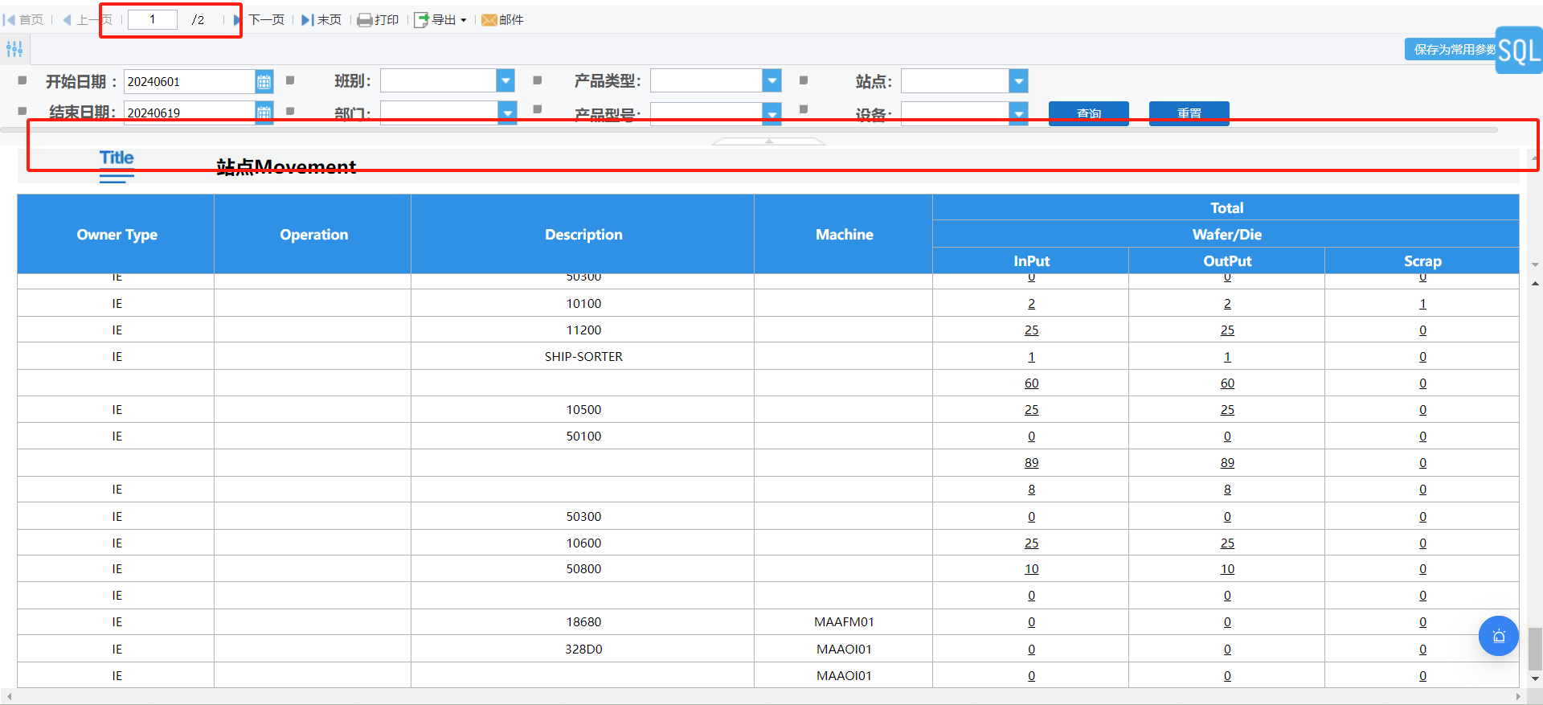Screen dimensions: 1543x705
Task: Click the Machine column header
Action: click(x=844, y=235)
